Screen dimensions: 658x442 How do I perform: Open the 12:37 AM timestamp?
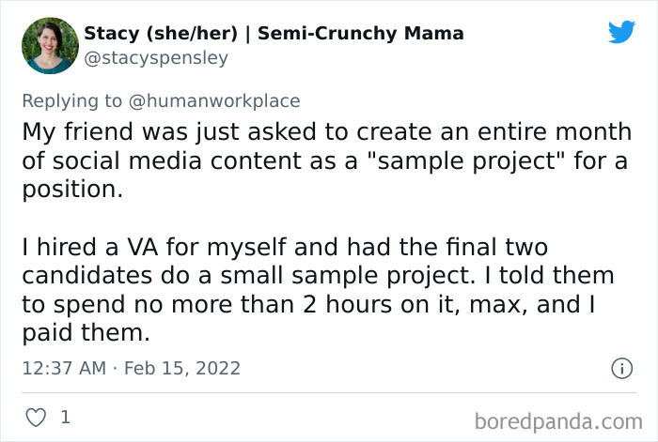pos(64,369)
